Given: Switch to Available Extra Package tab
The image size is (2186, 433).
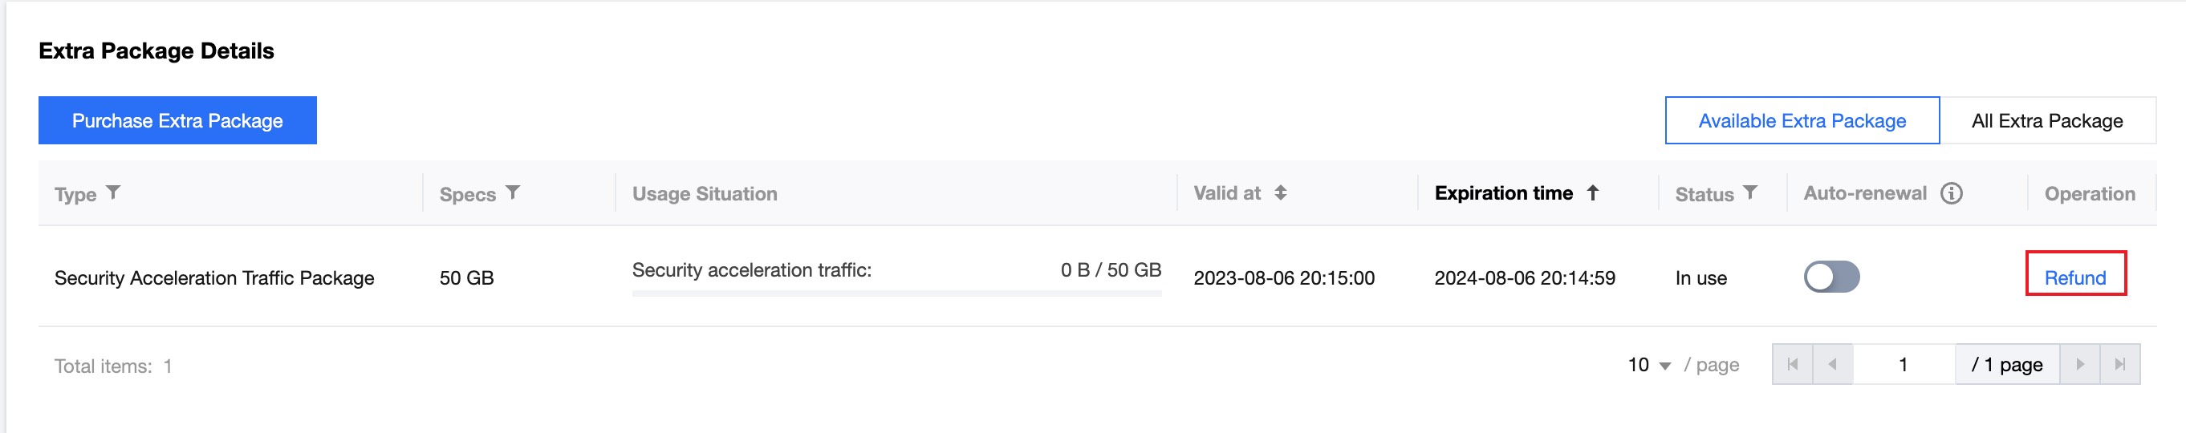Looking at the screenshot, I should click(1802, 120).
